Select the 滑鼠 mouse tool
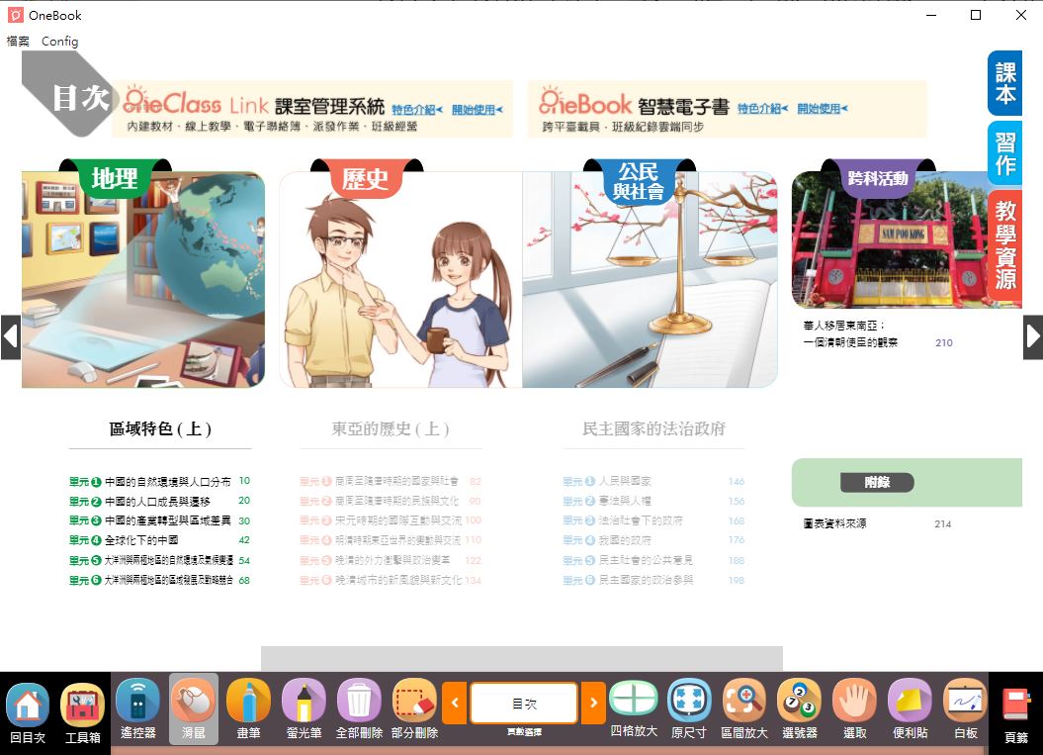The width and height of the screenshot is (1043, 755). pyautogui.click(x=193, y=709)
